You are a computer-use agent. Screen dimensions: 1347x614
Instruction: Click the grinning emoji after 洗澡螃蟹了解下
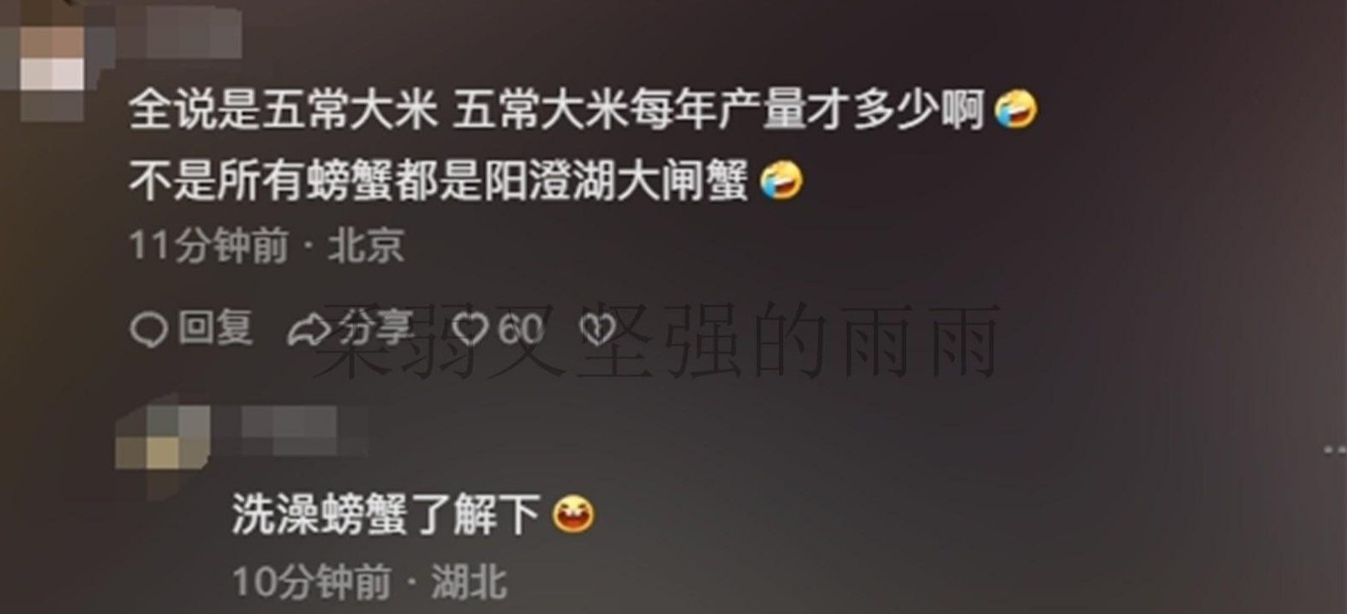(574, 514)
